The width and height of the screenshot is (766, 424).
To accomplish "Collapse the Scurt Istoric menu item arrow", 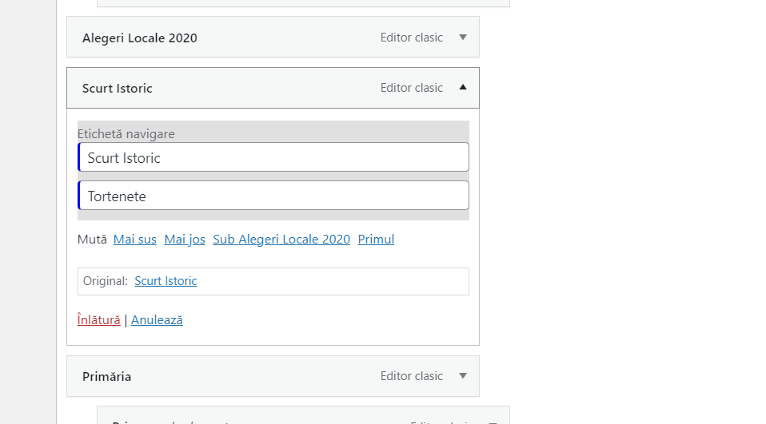I will (463, 87).
